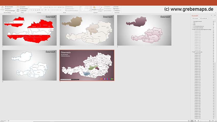Open the Anordnen (arrange) tool

94,9
